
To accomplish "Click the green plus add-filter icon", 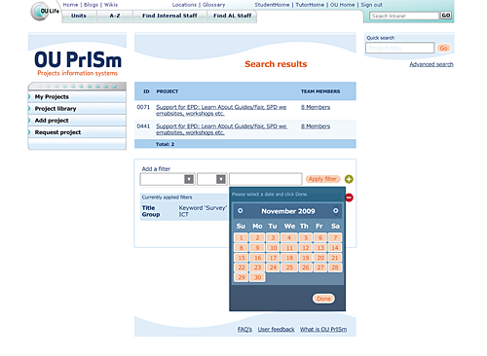I will (x=349, y=179).
